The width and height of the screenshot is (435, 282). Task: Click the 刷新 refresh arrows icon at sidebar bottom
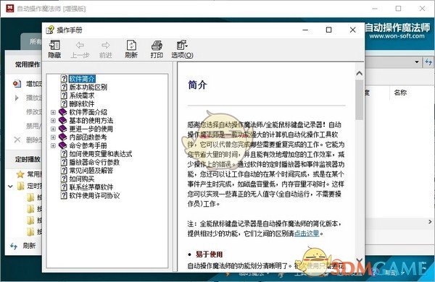(14, 246)
